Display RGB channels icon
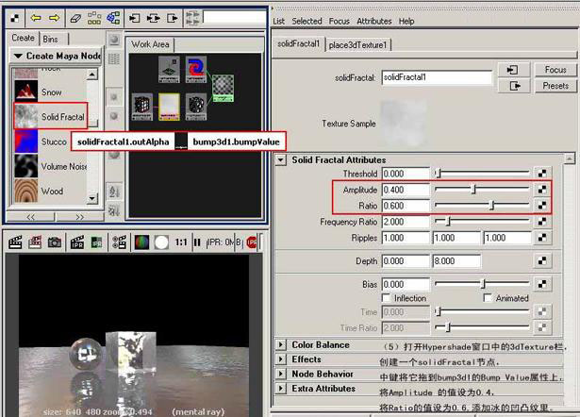Image resolution: width=580 pixels, height=417 pixels. point(141,242)
